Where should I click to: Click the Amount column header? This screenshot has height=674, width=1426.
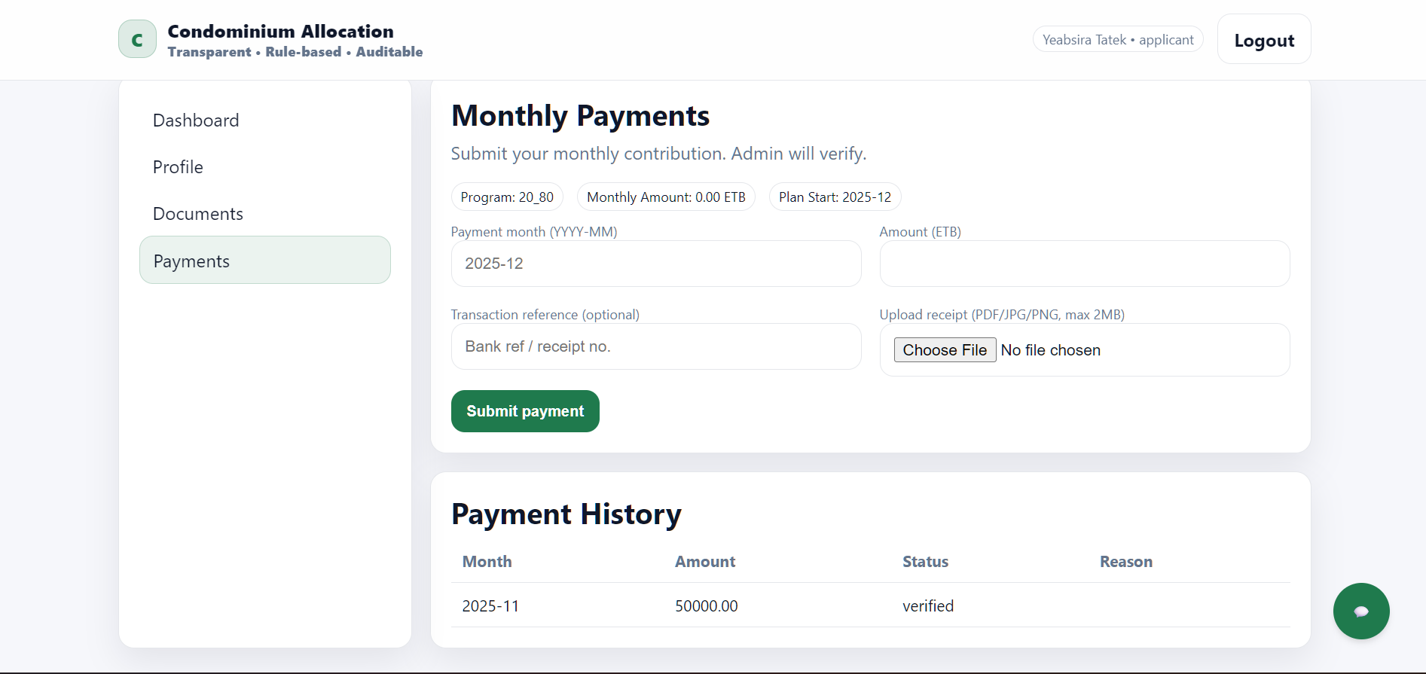(705, 562)
